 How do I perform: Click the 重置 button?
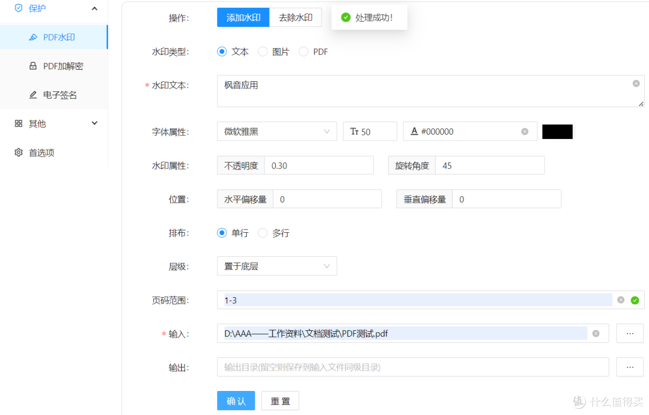280,401
